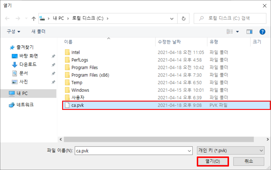Screen dimensions: 271x170
Task: Select the PerfLogs folder
Action: [x=80, y=60]
